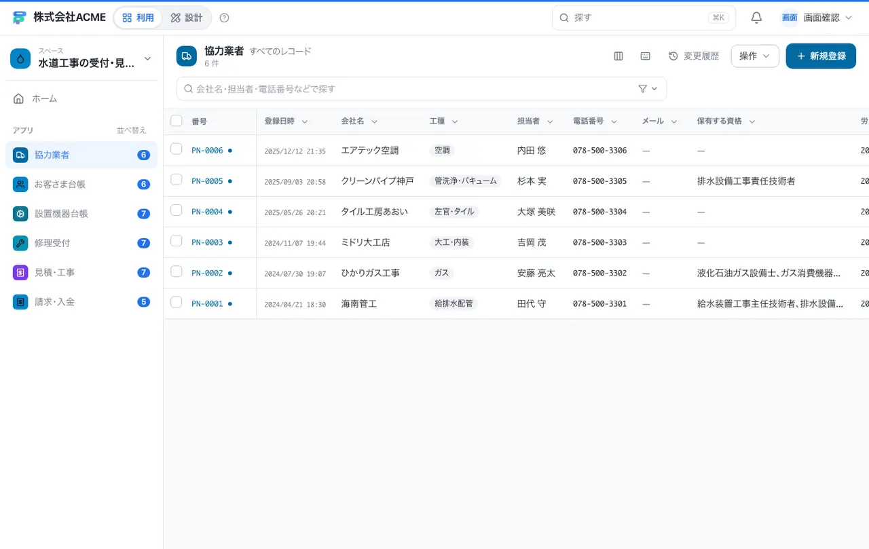869x549 pixels.
Task: Open the 修理受付 app text label
Action: [x=52, y=243]
